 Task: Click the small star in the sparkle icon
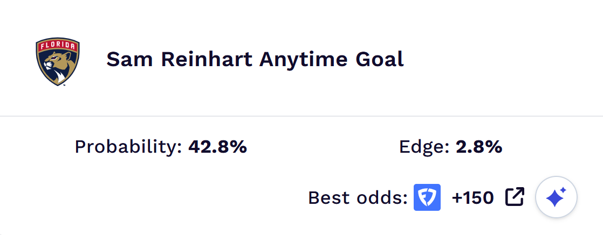(x=564, y=191)
